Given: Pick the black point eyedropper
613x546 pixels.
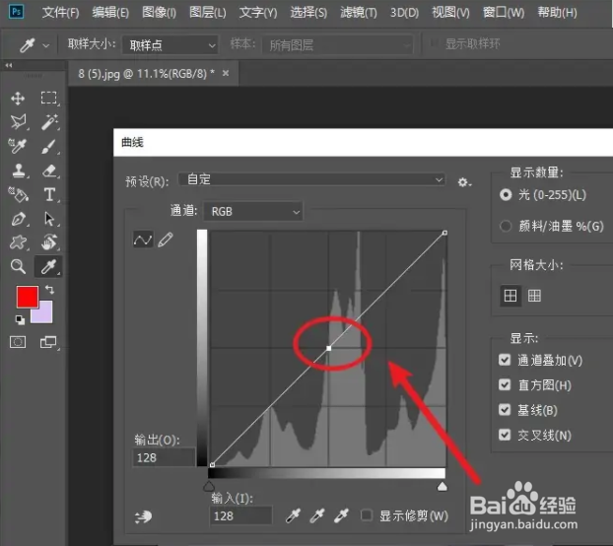Looking at the screenshot, I should [x=293, y=515].
